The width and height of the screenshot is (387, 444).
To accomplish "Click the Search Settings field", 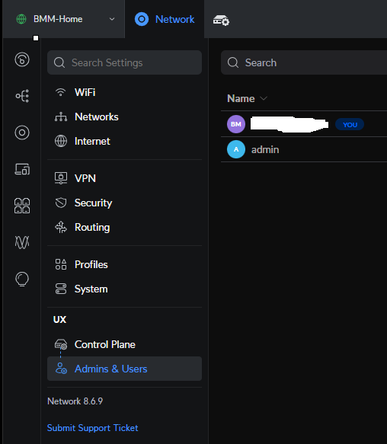I will point(124,62).
